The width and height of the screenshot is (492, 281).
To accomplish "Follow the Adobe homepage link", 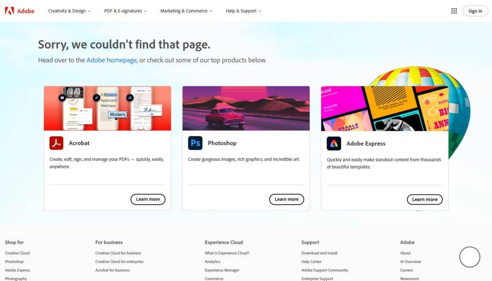I will click(x=111, y=60).
